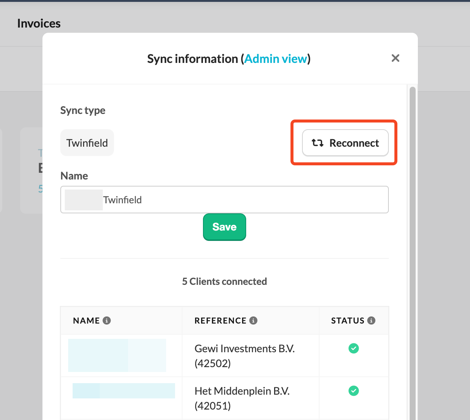470x420 pixels.
Task: Click the green Save button
Action: point(225,227)
